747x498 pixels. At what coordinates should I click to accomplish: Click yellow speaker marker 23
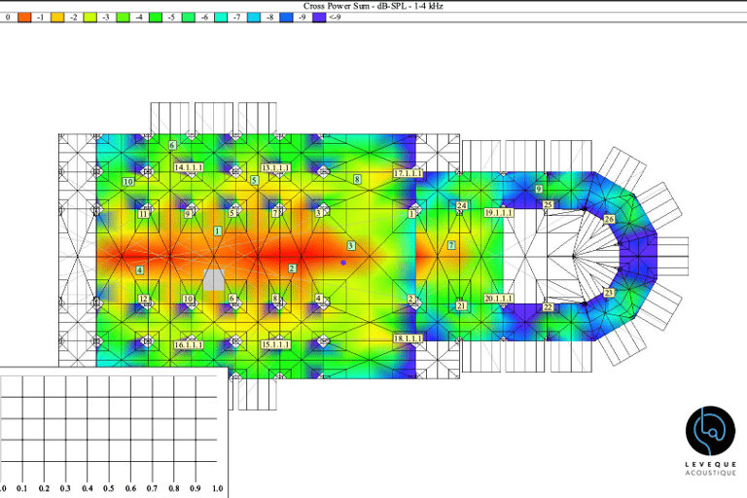point(609,293)
